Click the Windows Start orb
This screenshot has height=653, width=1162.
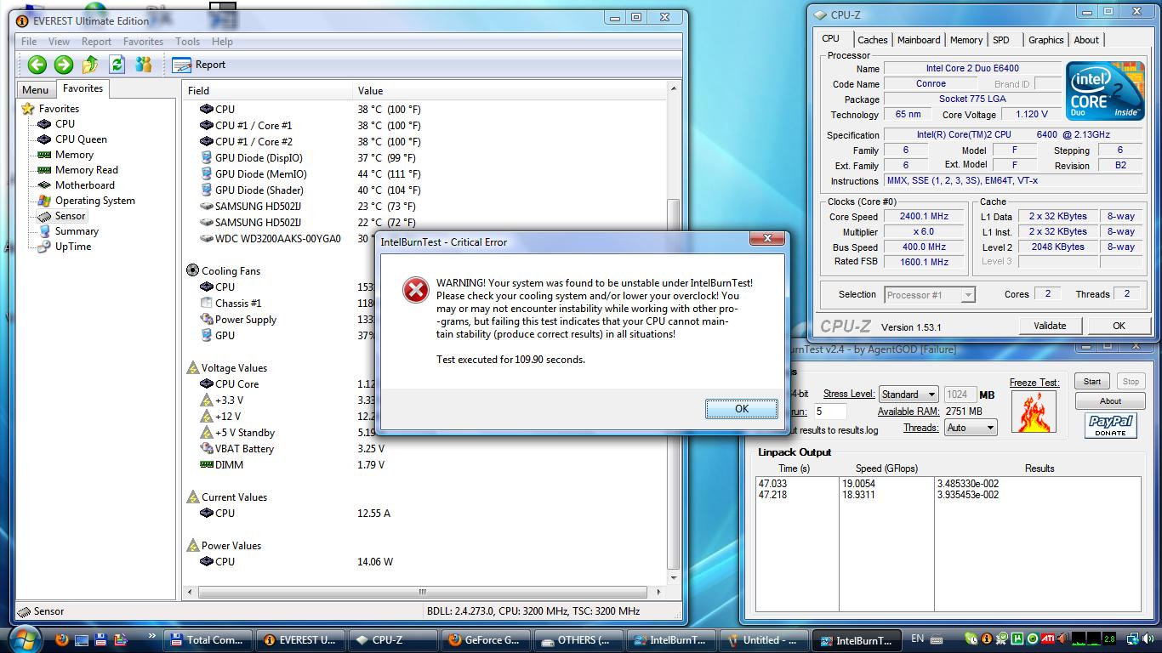25,639
